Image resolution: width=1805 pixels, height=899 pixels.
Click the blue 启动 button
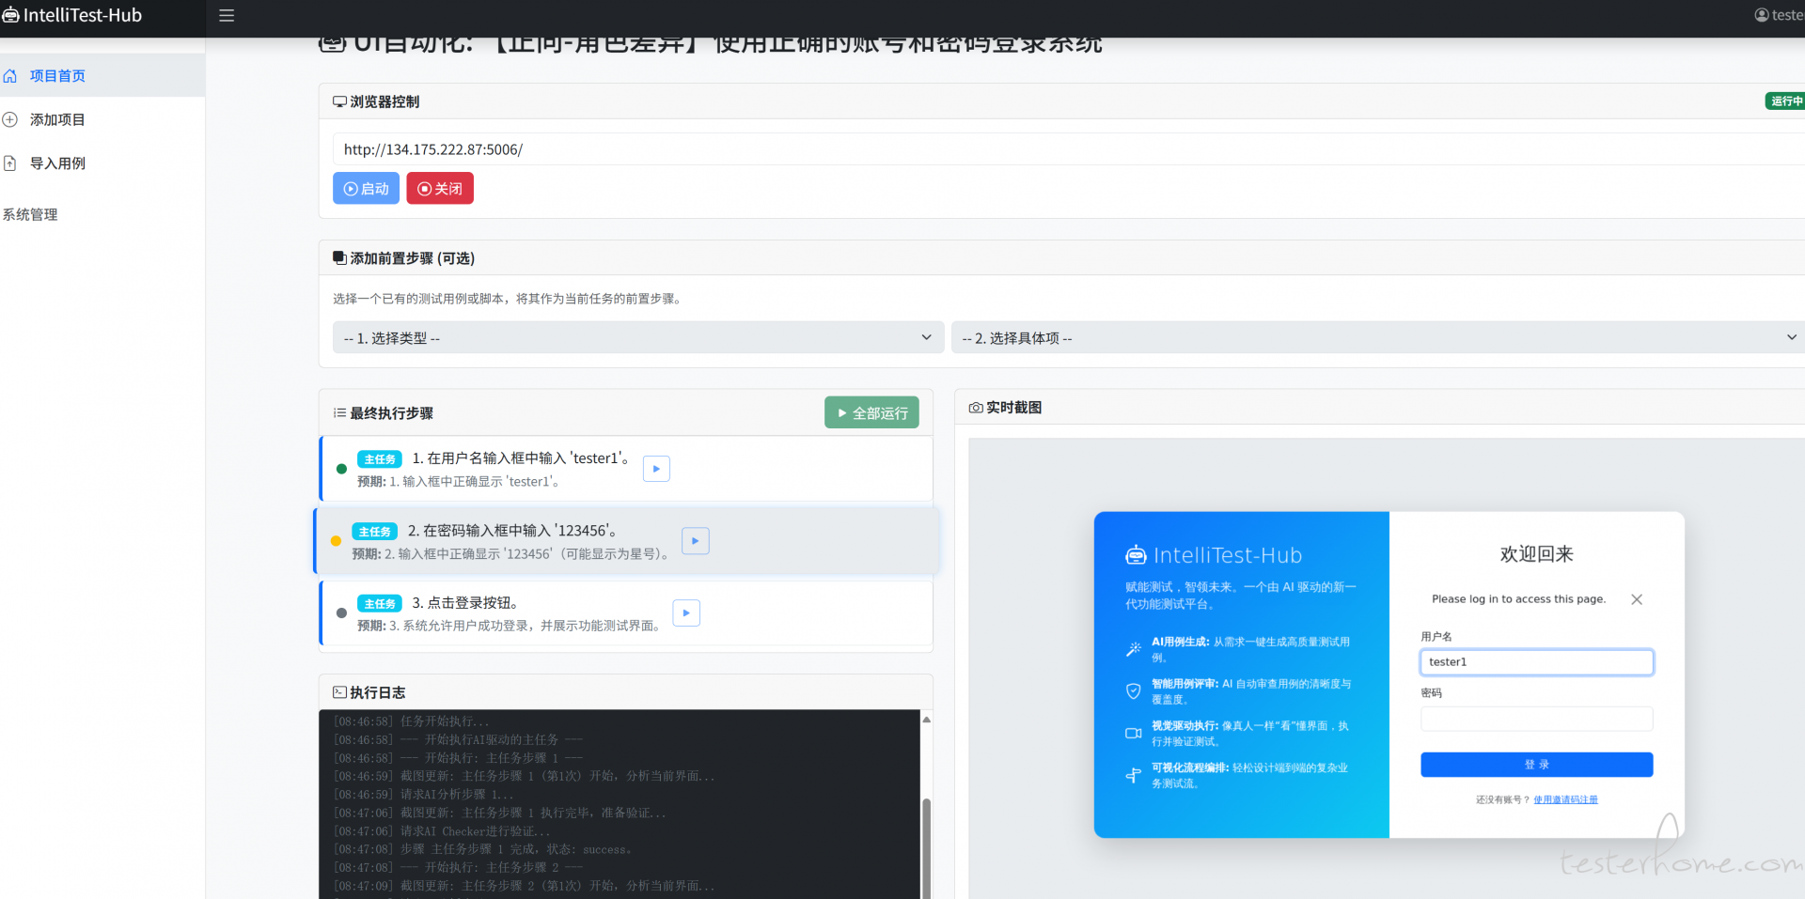(x=366, y=189)
